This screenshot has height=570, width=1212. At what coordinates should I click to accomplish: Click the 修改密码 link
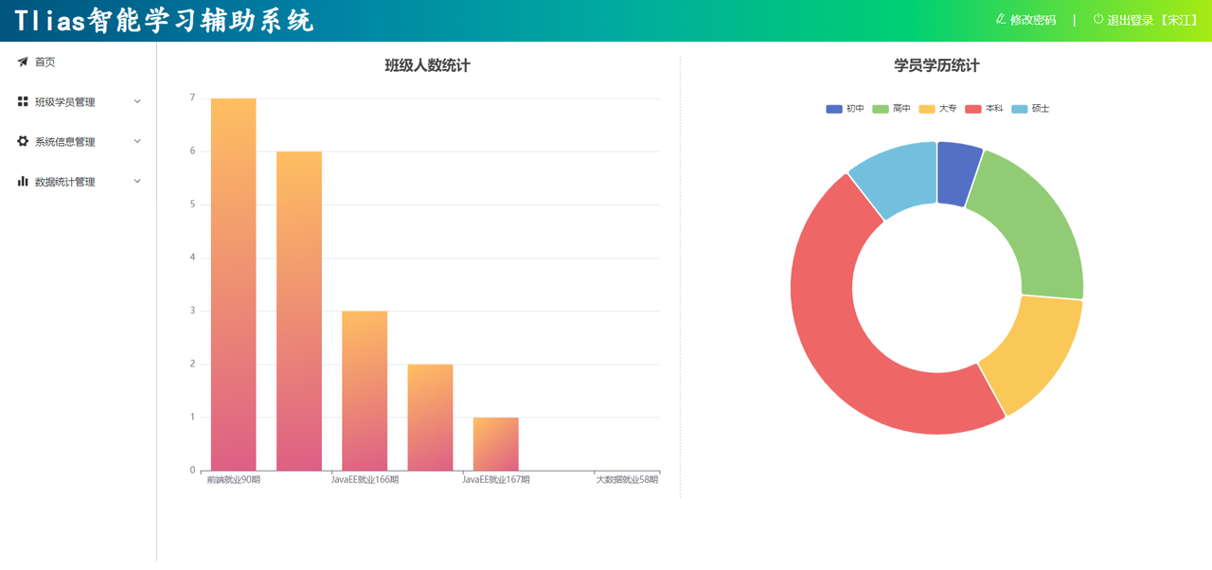click(1033, 20)
